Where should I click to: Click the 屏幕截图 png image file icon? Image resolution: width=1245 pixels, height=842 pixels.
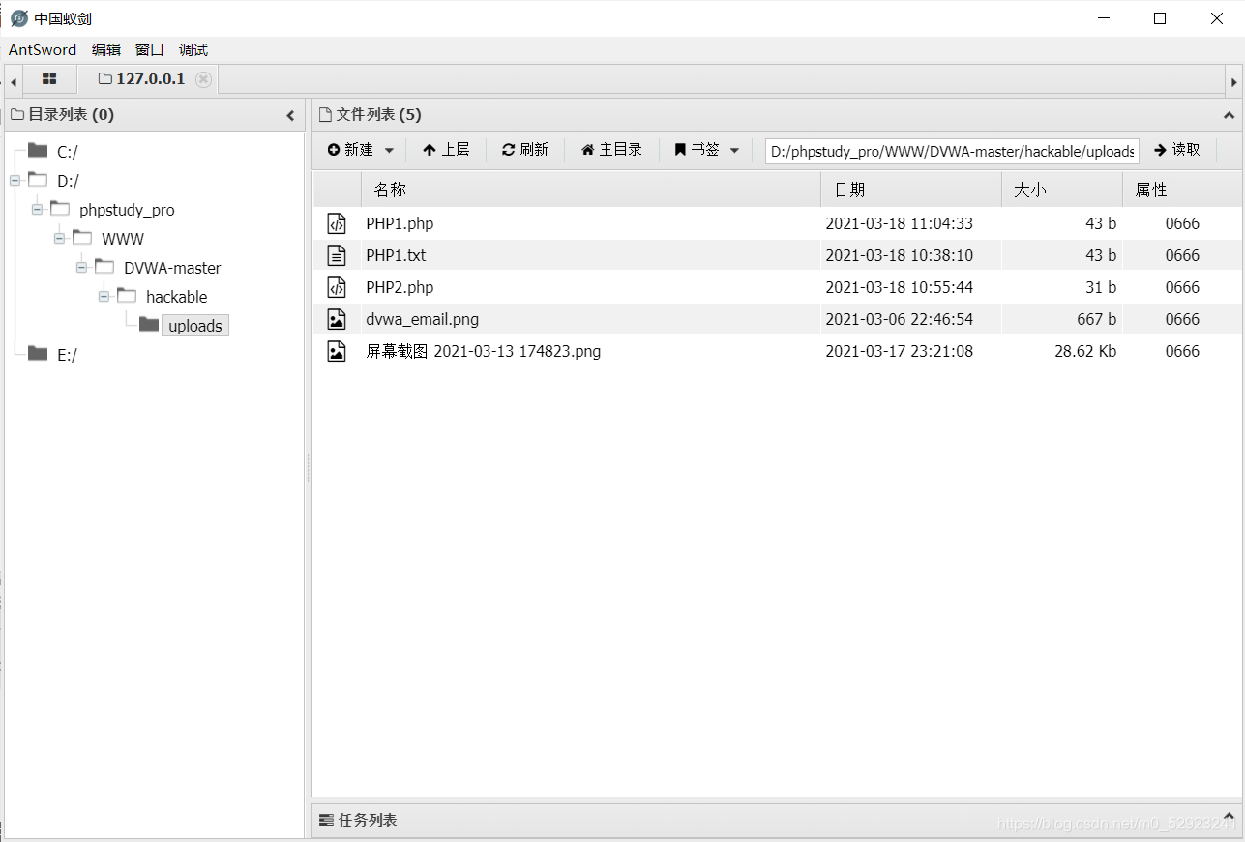336,352
